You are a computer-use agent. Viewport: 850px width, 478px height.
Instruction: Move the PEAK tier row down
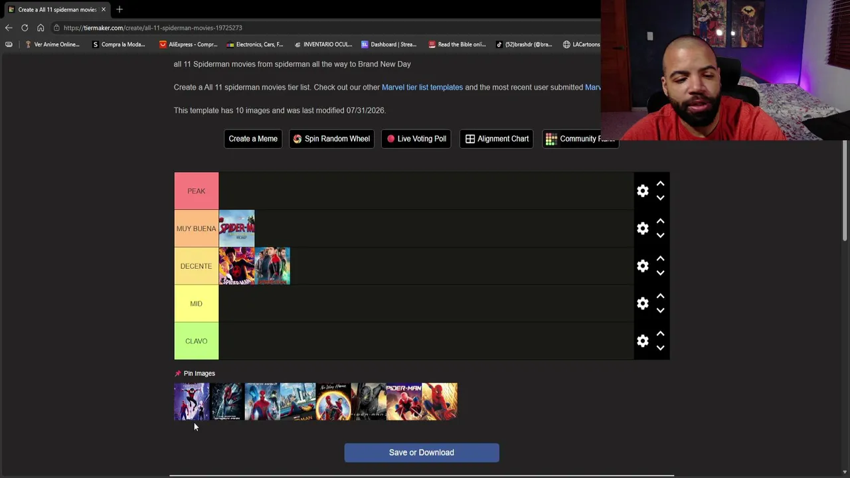click(x=660, y=198)
